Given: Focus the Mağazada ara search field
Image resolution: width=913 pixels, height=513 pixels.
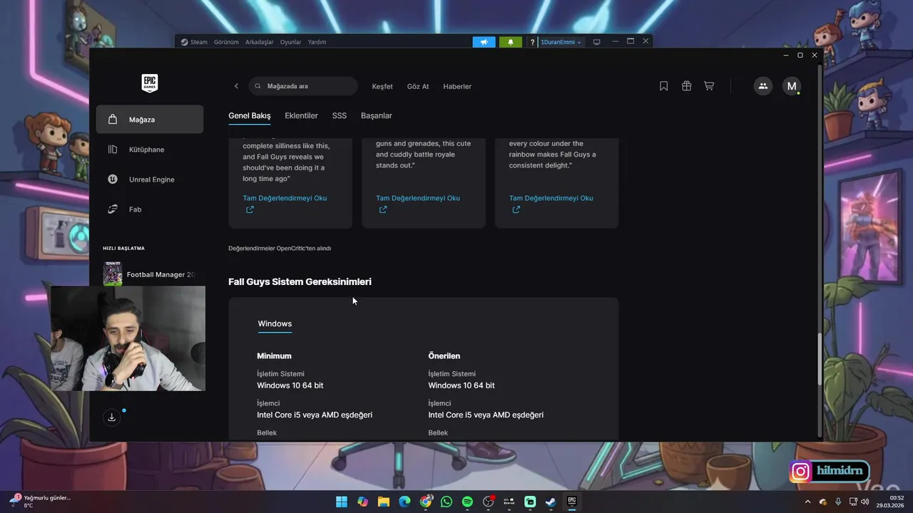Looking at the screenshot, I should [x=303, y=86].
